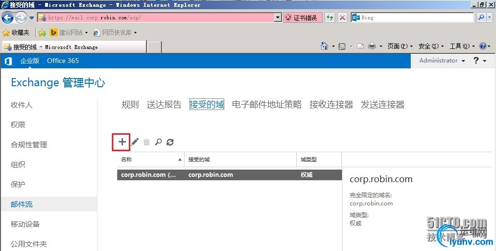
Task: Click the Favorites star icon
Action: click(x=6, y=32)
